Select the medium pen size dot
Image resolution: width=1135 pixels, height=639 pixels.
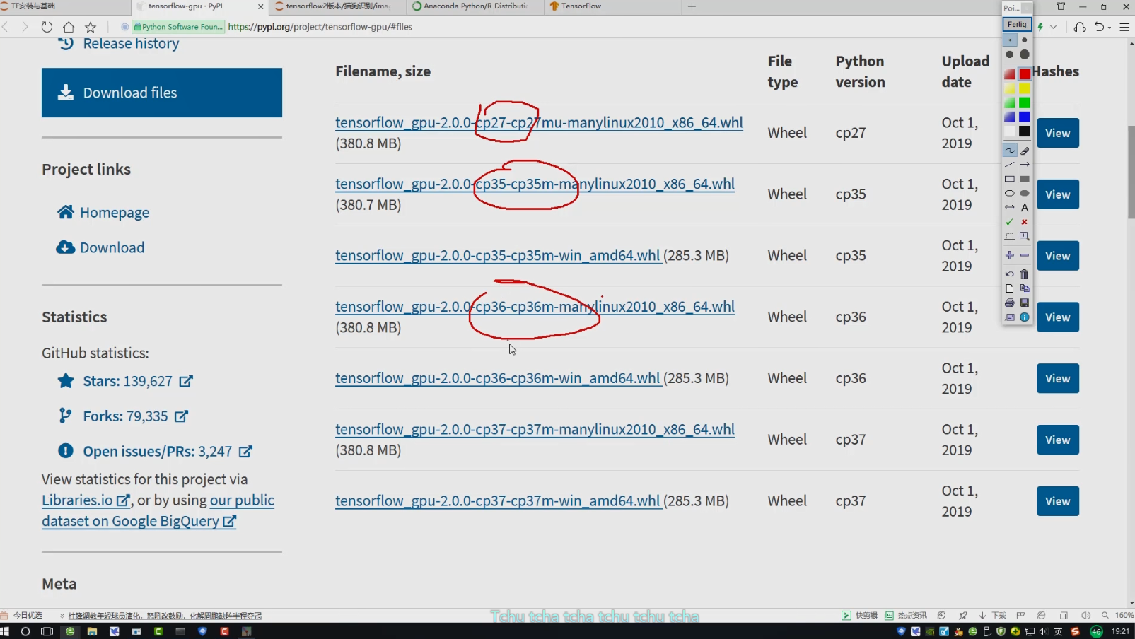(1010, 54)
